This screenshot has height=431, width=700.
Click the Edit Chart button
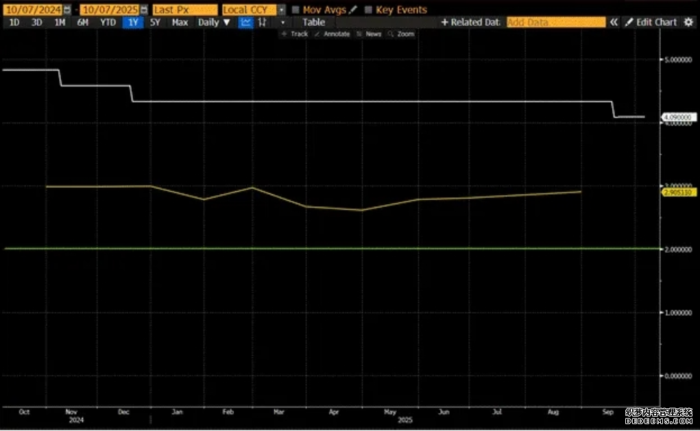651,23
